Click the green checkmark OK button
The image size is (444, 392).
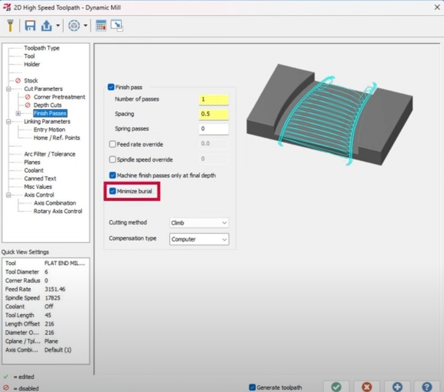[x=336, y=387]
